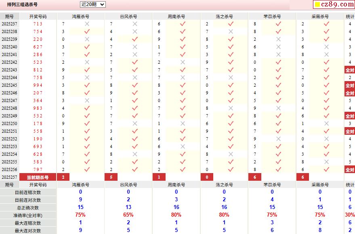
Task: Click 最大连错次数 value 3 under 芣苡杀号
Action: tap(272, 222)
